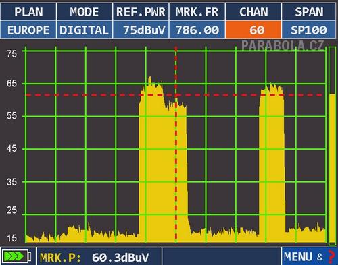Screen dimensions: 338x265
Task: Click the red vertical marker line
Action: [176, 144]
